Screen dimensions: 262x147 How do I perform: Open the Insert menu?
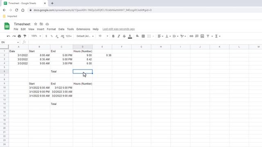tap(41, 29)
